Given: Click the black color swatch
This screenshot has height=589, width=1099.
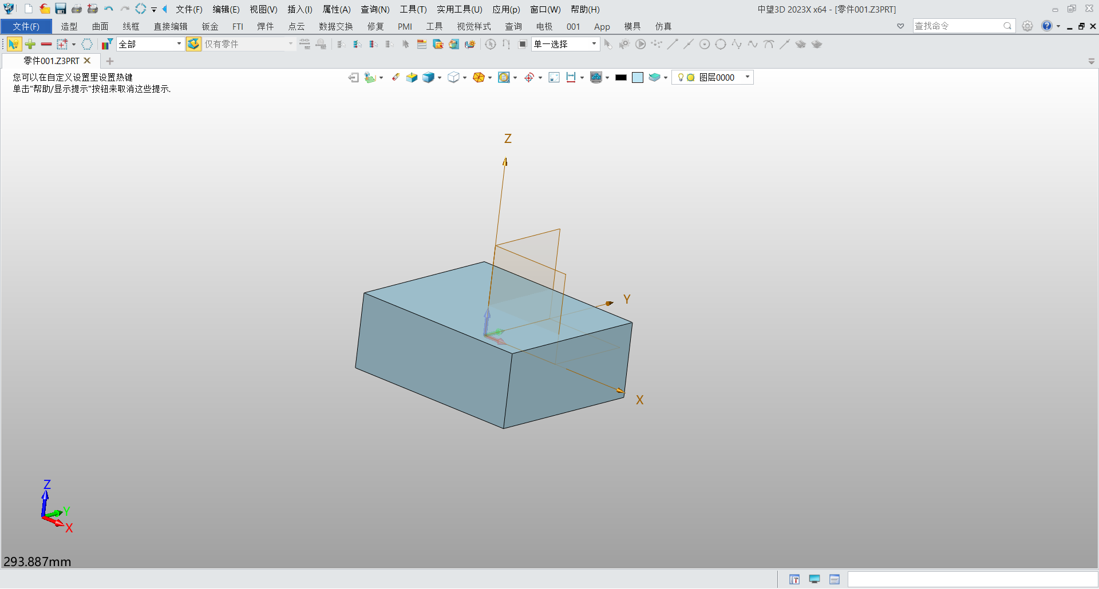Looking at the screenshot, I should pyautogui.click(x=621, y=78).
